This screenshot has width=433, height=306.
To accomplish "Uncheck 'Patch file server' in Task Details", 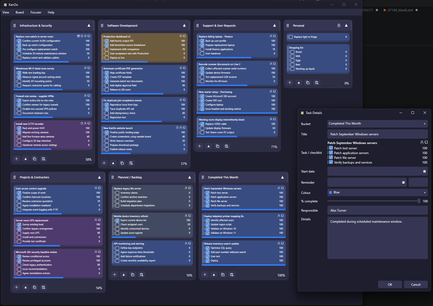I will click(x=331, y=157).
